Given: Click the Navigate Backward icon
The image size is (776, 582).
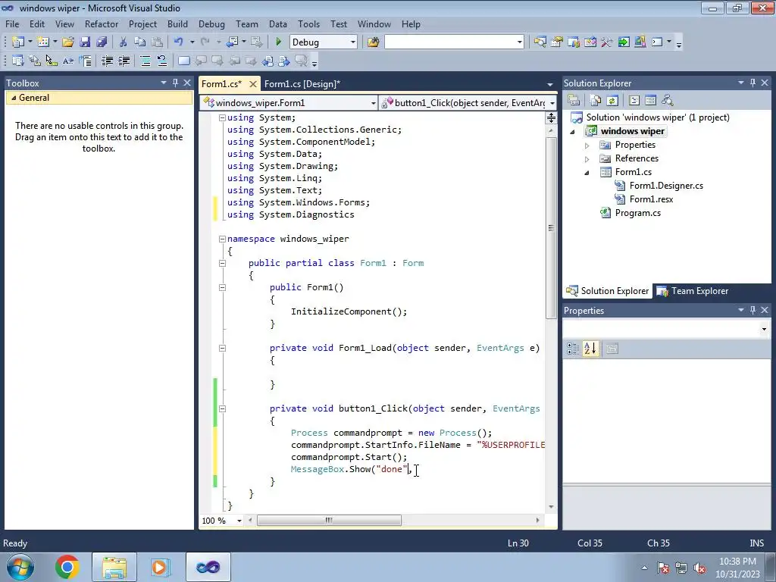Looking at the screenshot, I should 232,42.
